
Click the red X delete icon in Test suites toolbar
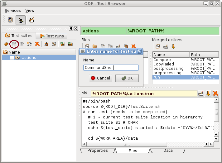[37, 44]
